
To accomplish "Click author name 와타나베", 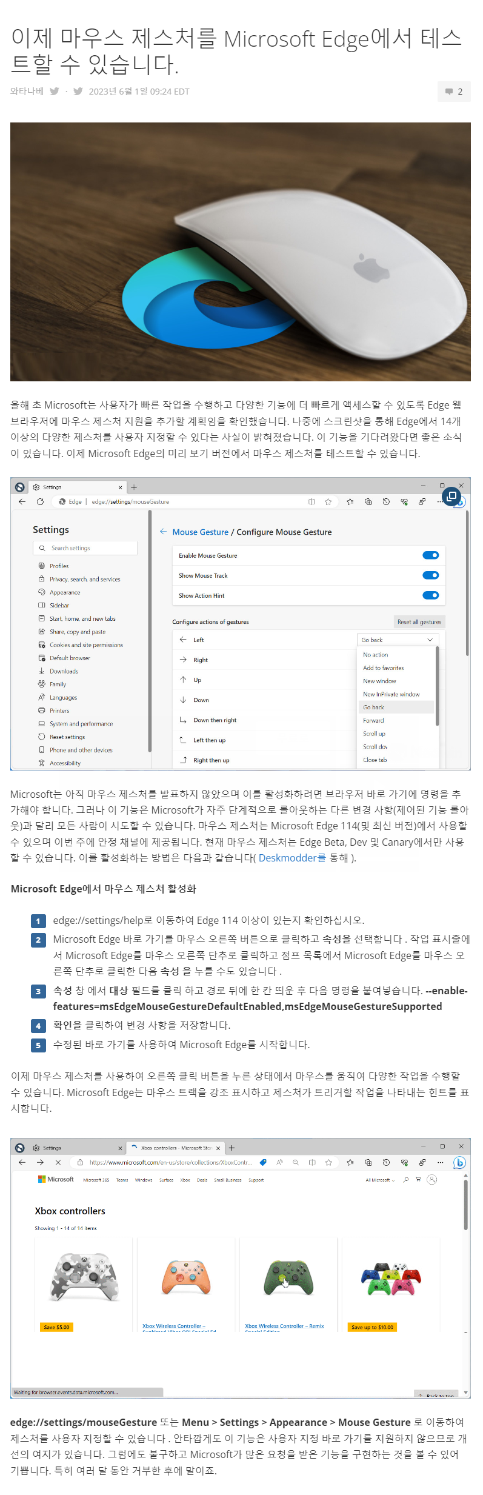I will [x=27, y=92].
